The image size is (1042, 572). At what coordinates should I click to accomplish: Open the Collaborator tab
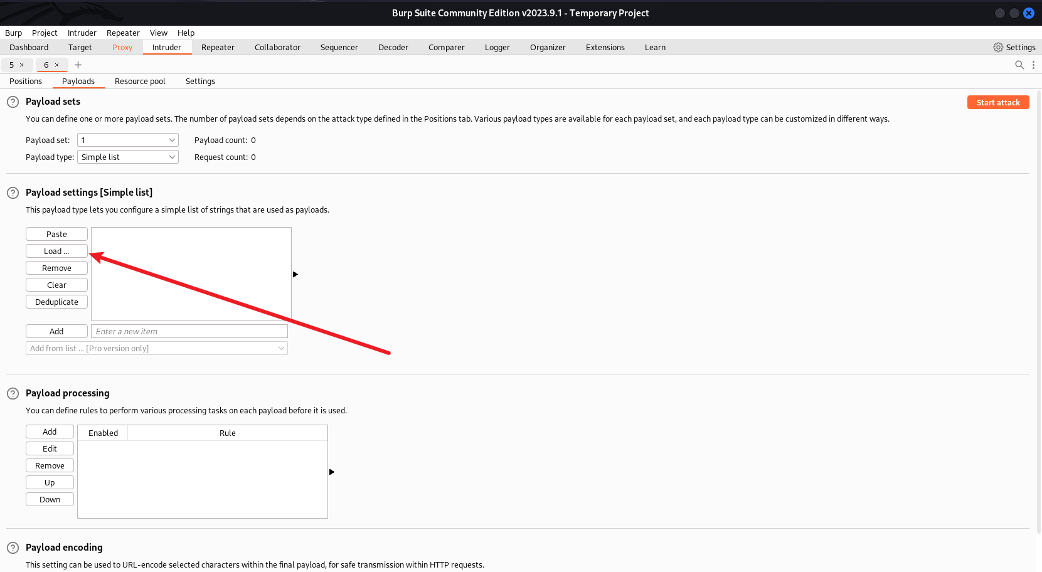277,47
